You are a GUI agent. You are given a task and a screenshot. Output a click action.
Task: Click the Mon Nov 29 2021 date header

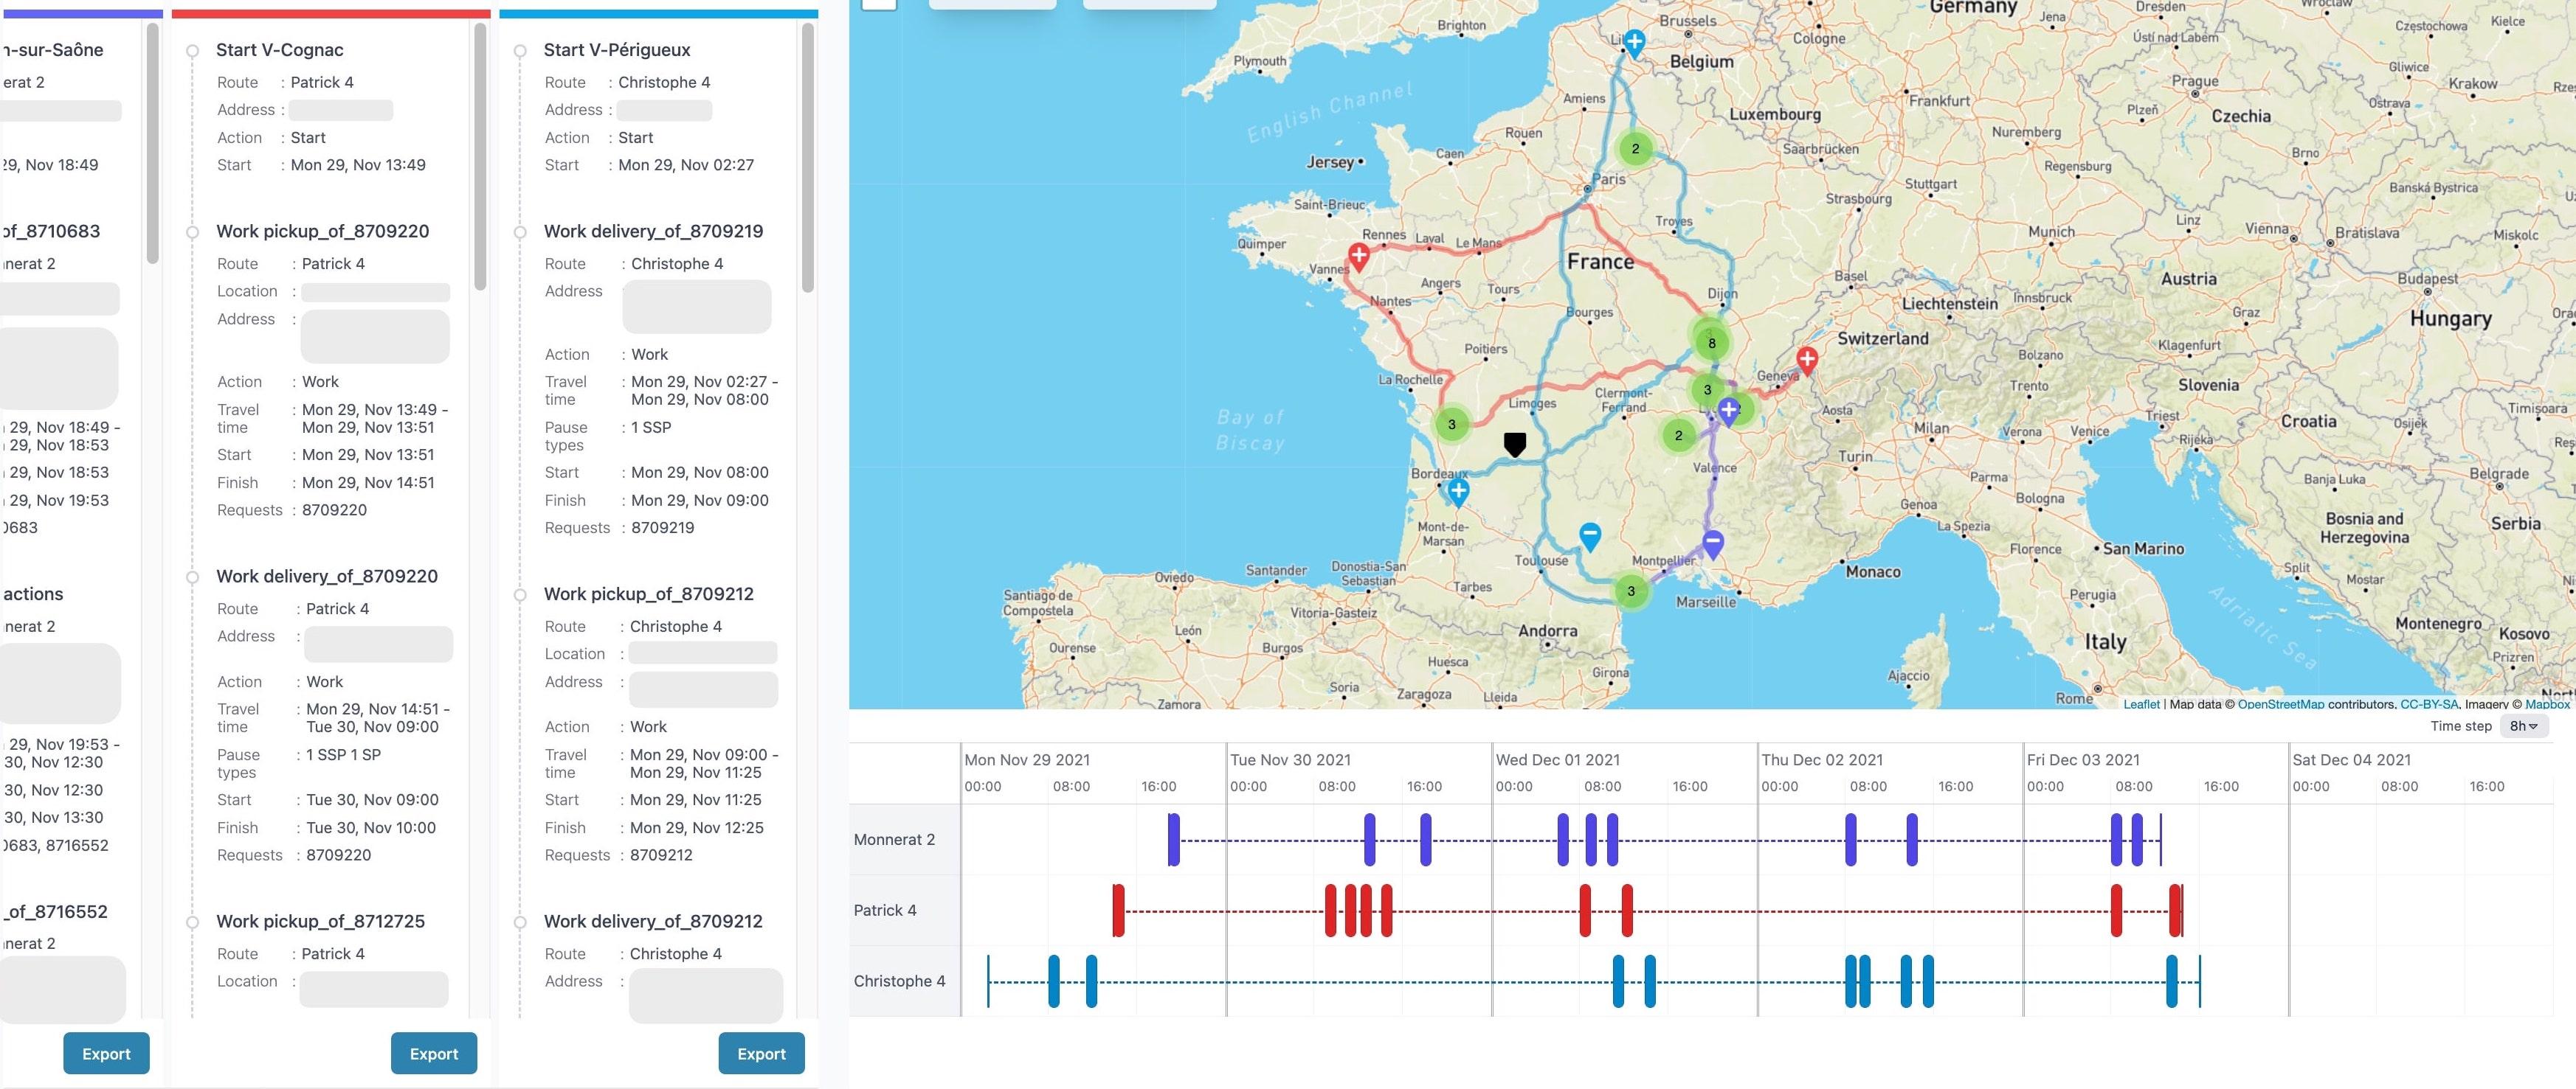[1027, 759]
